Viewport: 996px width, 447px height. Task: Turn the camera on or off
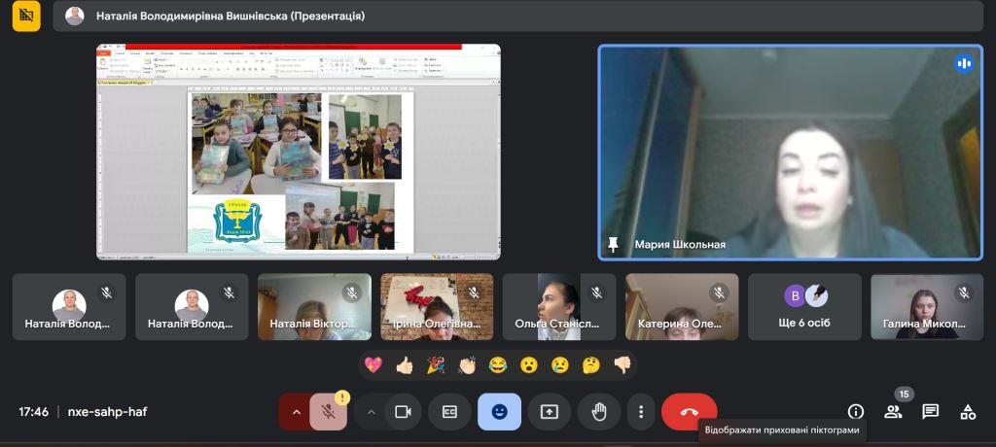click(x=402, y=412)
